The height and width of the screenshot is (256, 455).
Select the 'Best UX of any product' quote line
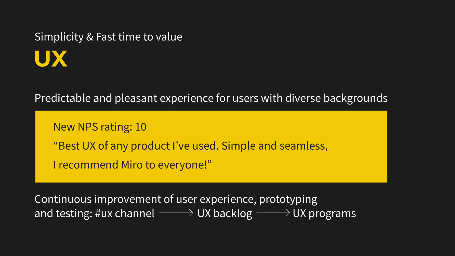(190, 146)
